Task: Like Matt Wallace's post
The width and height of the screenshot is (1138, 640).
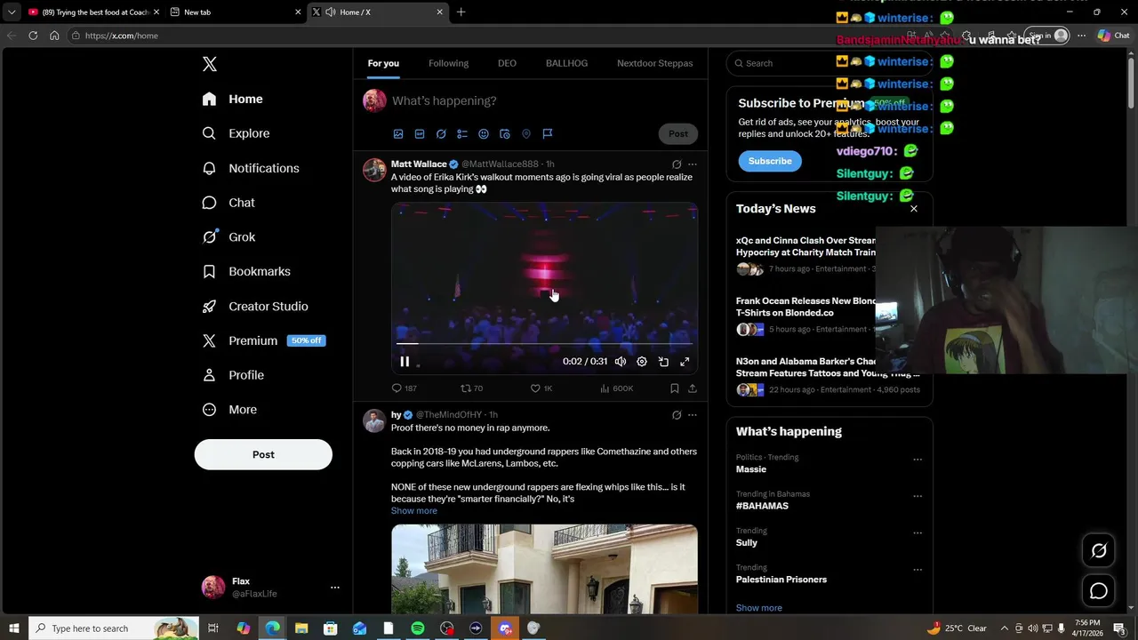Action: (x=541, y=388)
